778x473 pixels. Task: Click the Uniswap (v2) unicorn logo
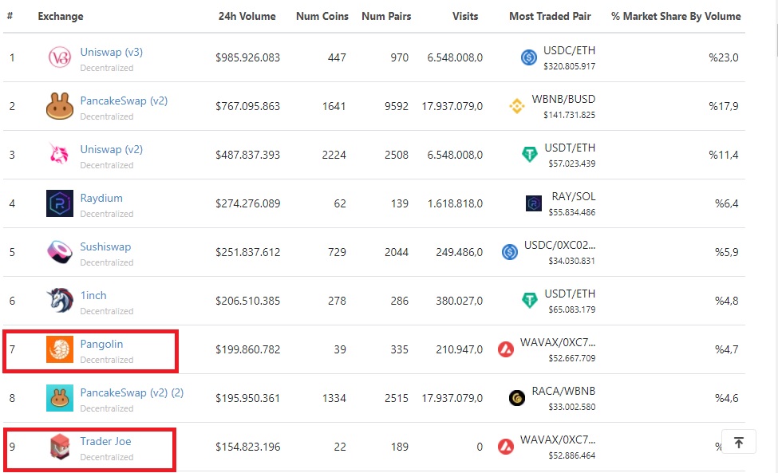pos(60,154)
